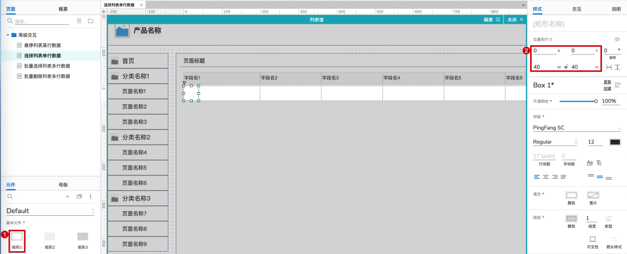Viewport: 627px width, 254px height.
Task: Click the widget library search icon
Action: 10,197
